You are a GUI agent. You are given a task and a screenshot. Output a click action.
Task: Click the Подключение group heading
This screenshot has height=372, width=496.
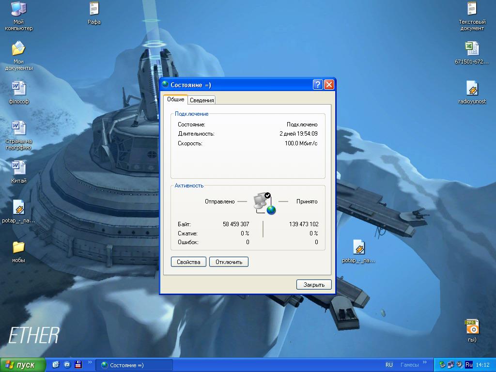pyautogui.click(x=191, y=114)
